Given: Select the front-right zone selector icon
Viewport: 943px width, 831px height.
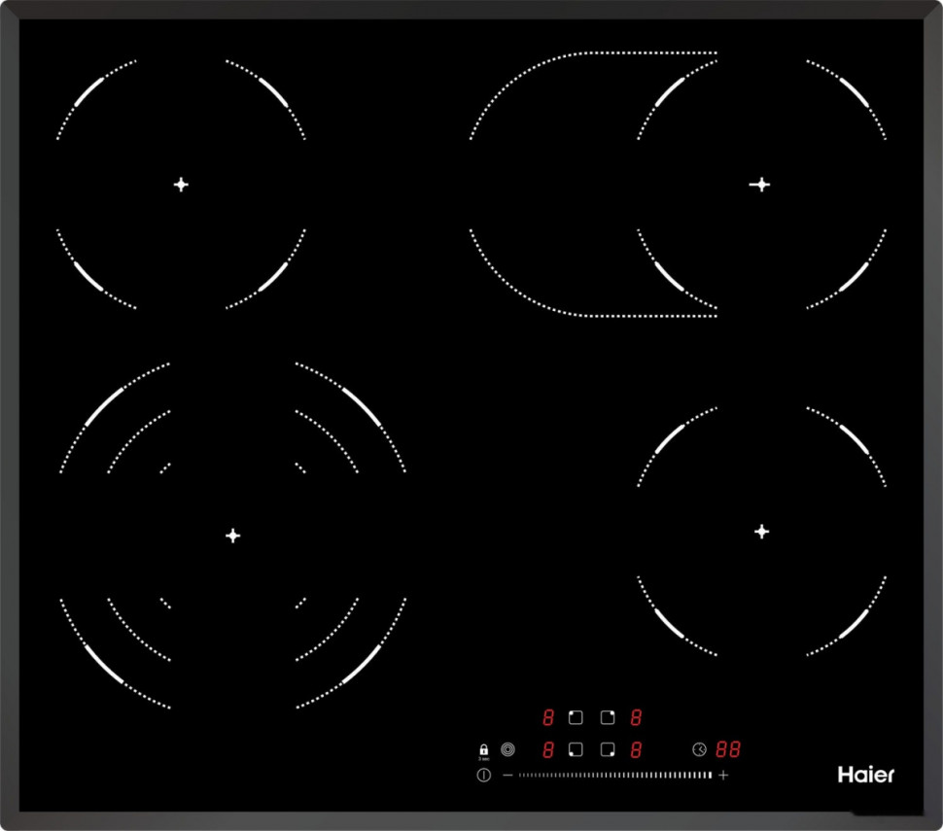Looking at the screenshot, I should click(x=608, y=749).
